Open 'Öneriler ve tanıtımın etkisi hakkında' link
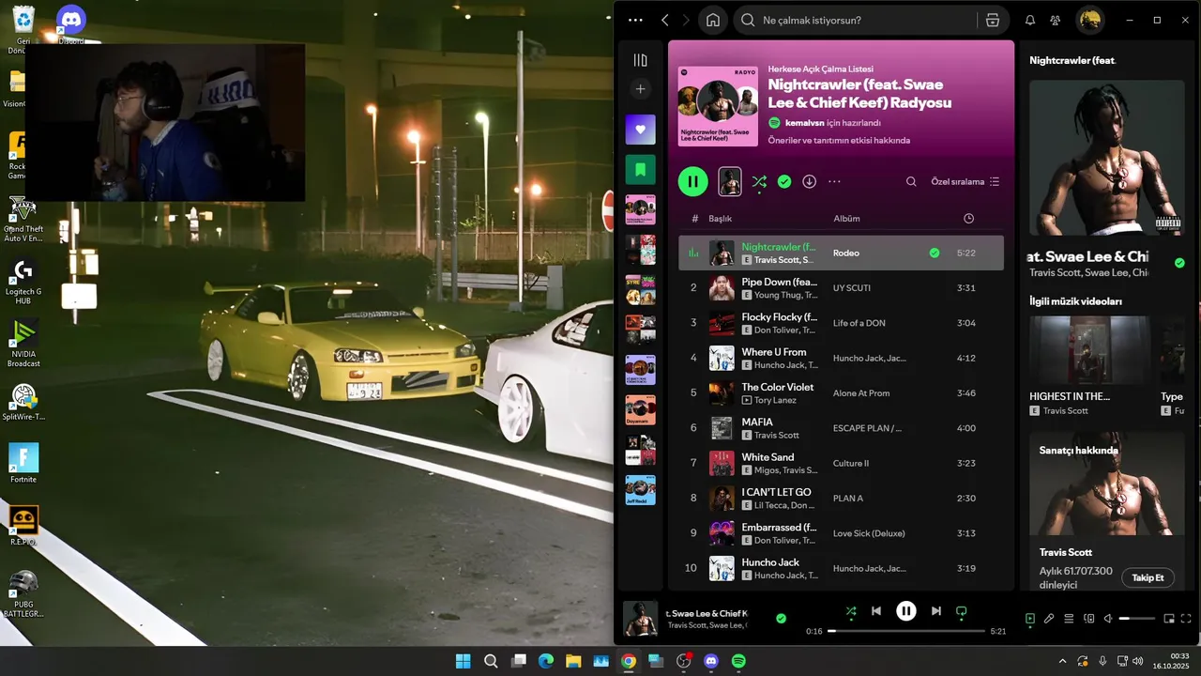This screenshot has width=1201, height=676. pyautogui.click(x=839, y=140)
